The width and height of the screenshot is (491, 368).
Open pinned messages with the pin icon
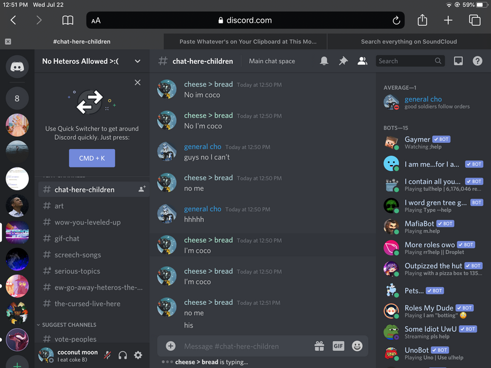click(x=343, y=61)
